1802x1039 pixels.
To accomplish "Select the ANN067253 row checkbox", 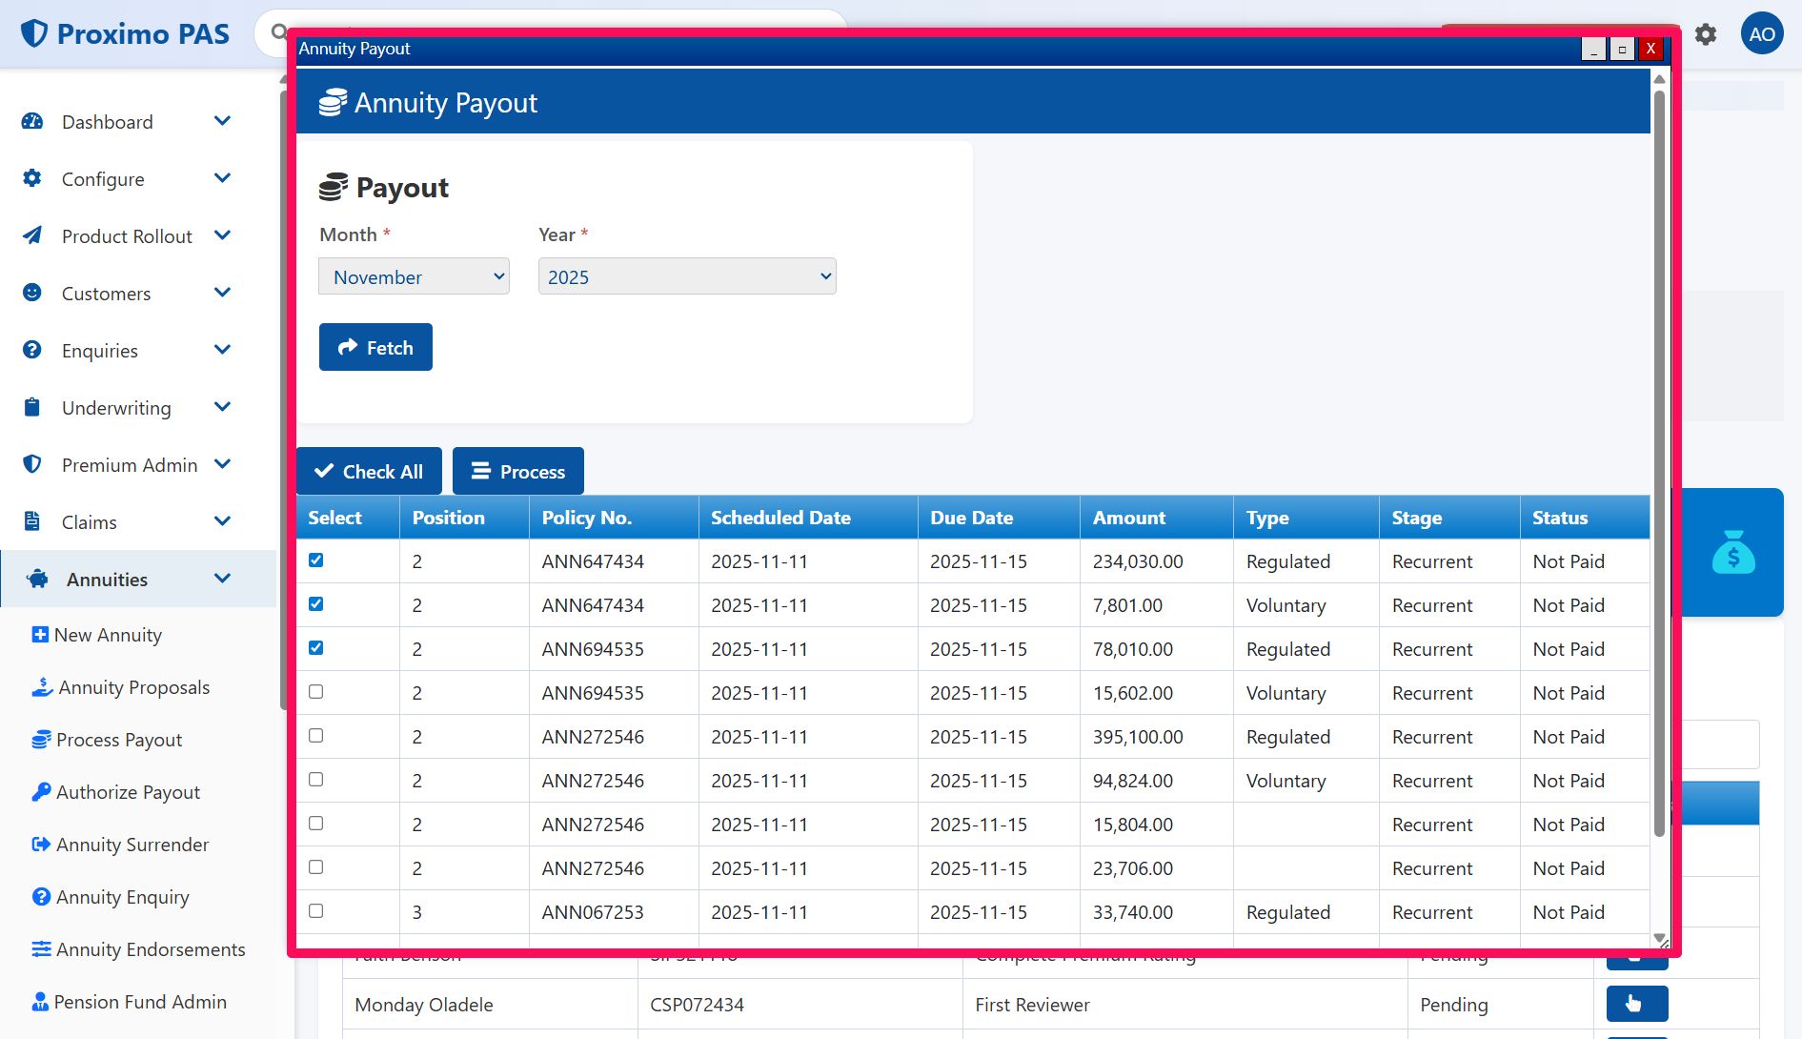I will (x=316, y=911).
